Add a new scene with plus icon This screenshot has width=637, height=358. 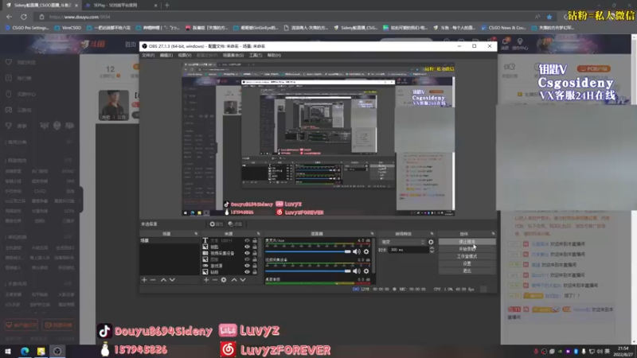point(144,280)
